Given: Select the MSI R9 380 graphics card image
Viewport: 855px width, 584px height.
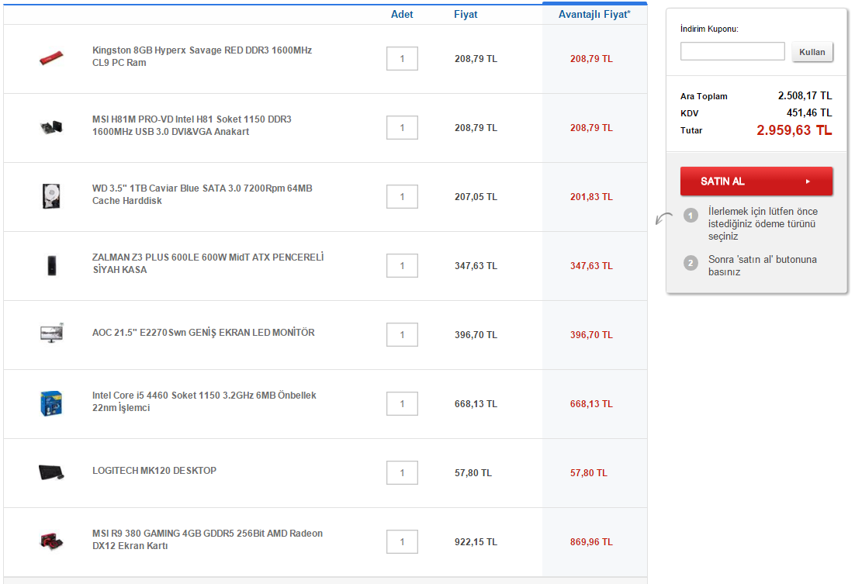Looking at the screenshot, I should (x=50, y=541).
